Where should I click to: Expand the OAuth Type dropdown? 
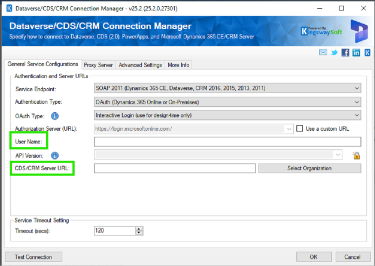pos(356,115)
